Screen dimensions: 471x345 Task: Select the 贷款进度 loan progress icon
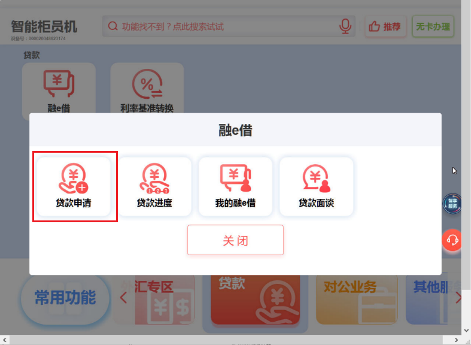tap(154, 187)
